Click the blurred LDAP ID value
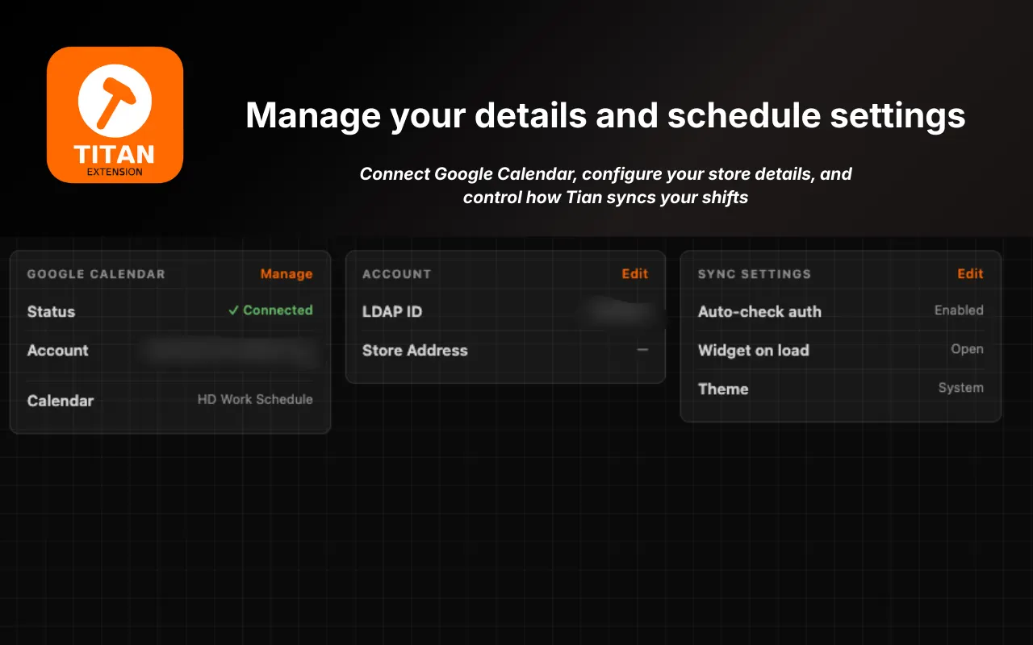Viewport: 1033px width, 645px height. (x=624, y=310)
